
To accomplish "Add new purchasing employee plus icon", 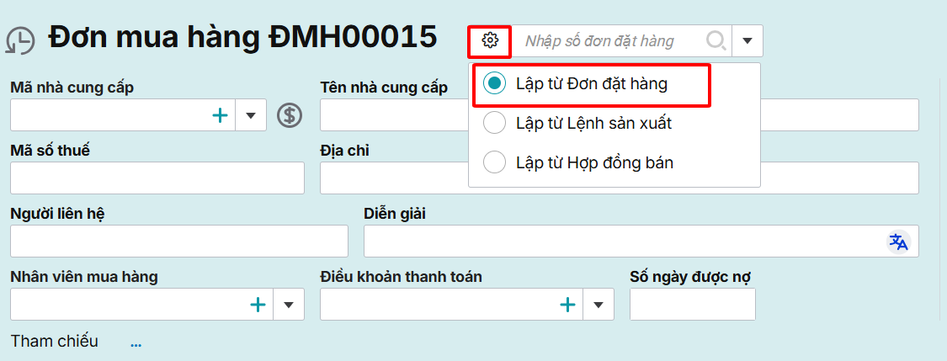I will 258,305.
